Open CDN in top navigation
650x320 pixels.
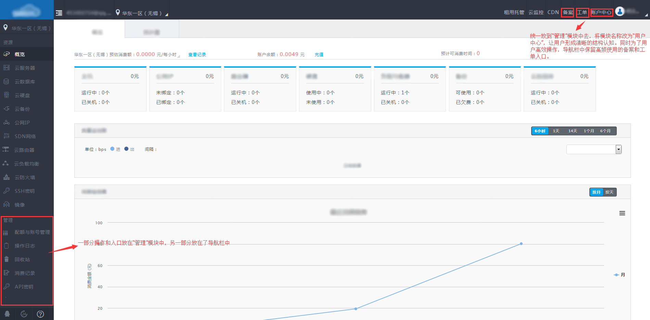[x=553, y=12]
